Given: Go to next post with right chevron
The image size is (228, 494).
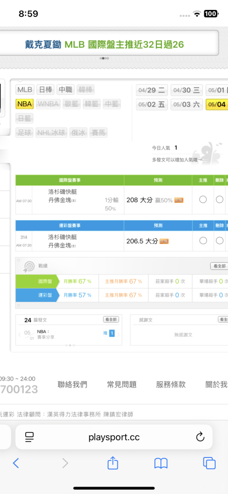Looking at the screenshot, I should point(118,335).
